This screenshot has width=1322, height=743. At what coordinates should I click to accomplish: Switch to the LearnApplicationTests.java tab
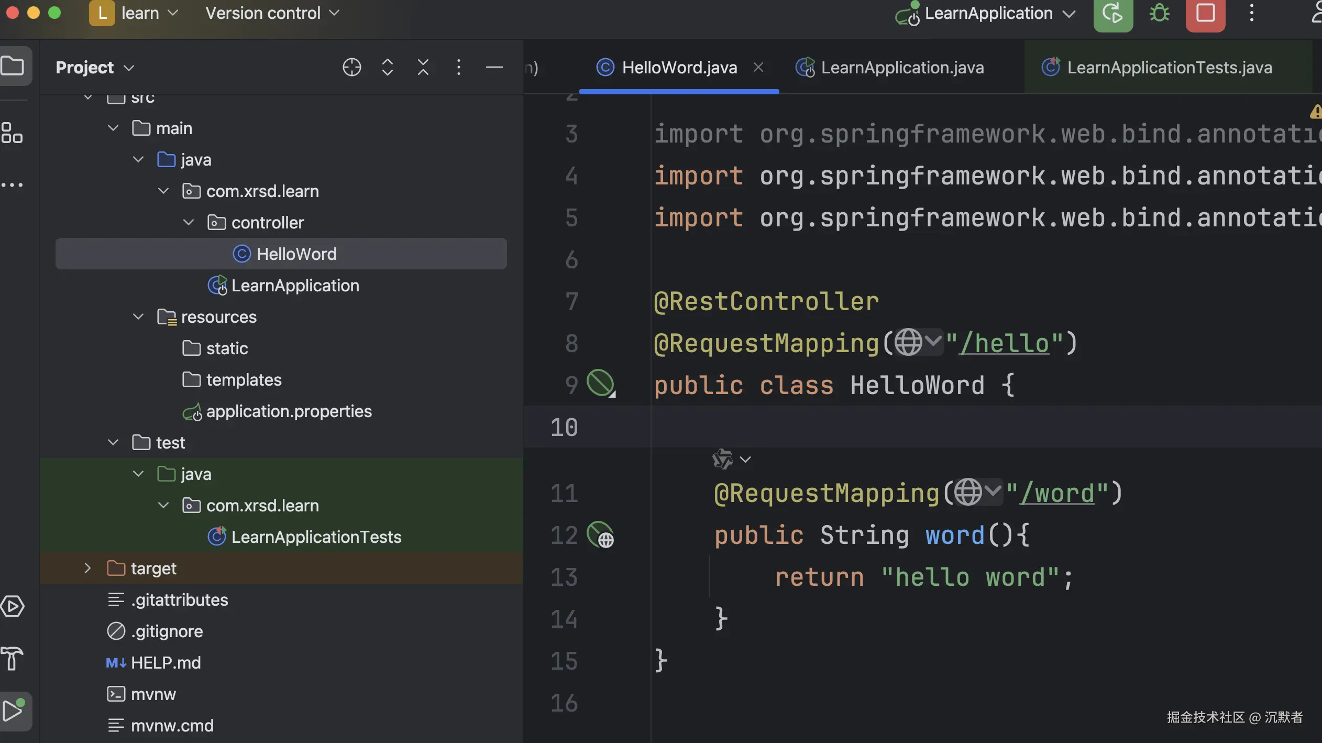click(x=1168, y=68)
